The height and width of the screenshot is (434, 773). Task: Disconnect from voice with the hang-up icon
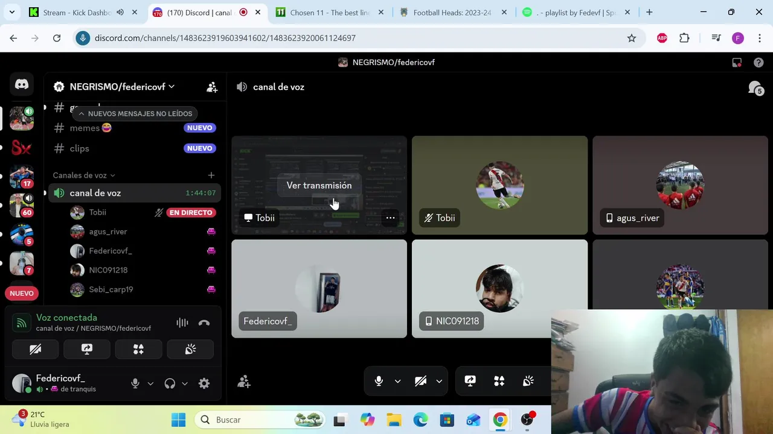pyautogui.click(x=204, y=323)
